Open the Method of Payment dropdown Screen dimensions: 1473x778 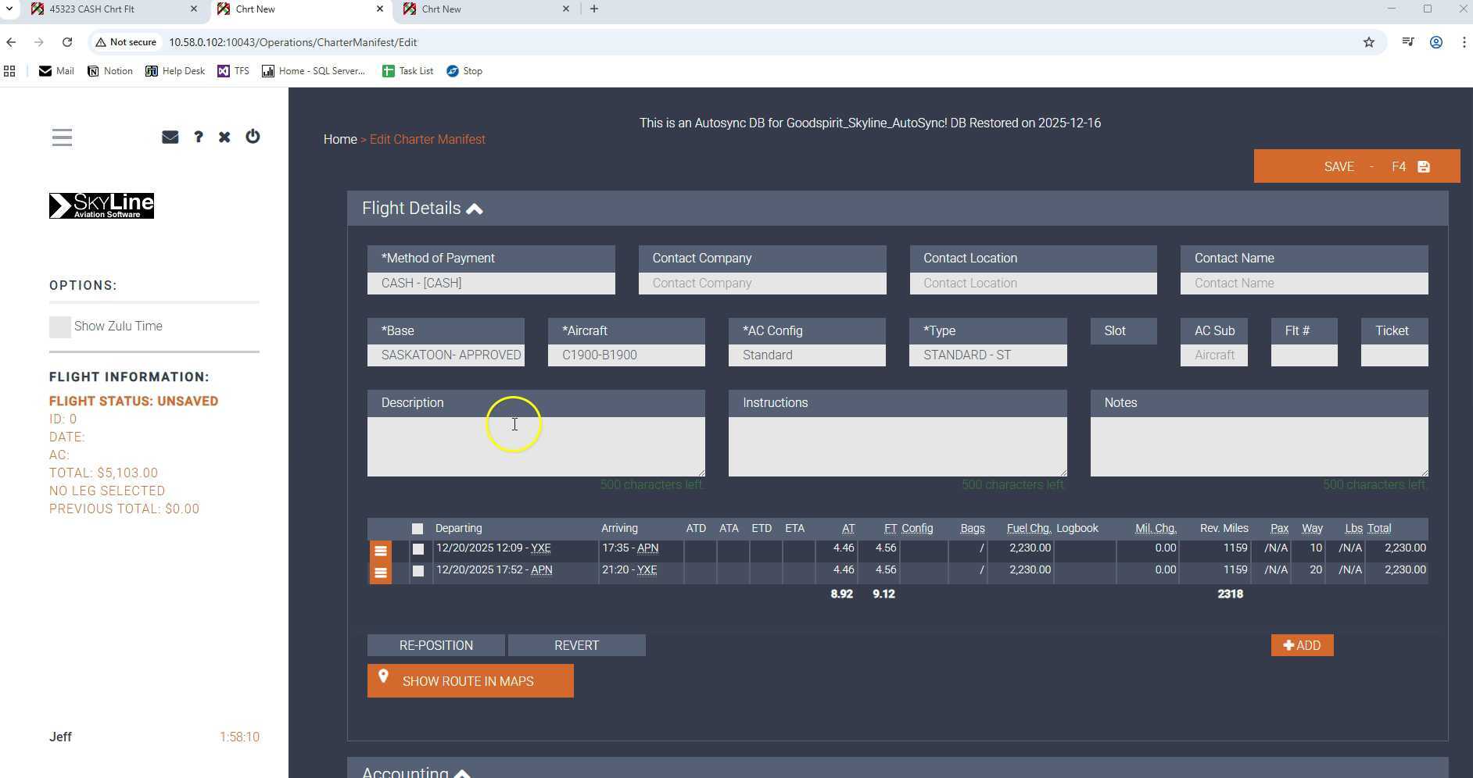pos(490,283)
